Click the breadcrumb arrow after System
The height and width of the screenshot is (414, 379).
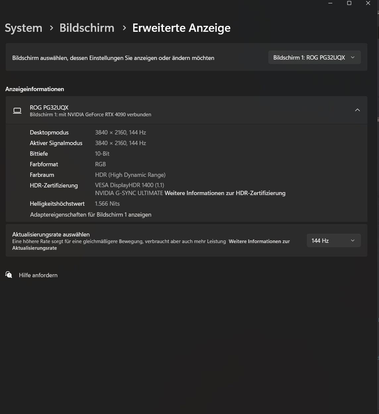(x=51, y=28)
